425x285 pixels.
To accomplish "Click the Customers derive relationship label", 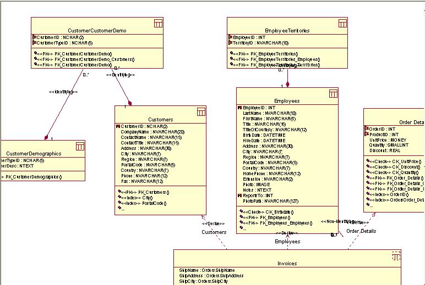I will pyautogui.click(x=213, y=232).
